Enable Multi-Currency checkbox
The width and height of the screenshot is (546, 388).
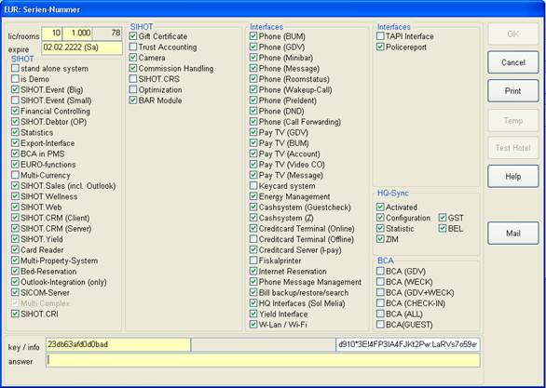[15, 175]
